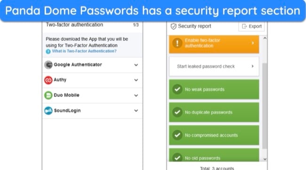Export the security report
The height and width of the screenshot is (170, 306).
(x=251, y=26)
